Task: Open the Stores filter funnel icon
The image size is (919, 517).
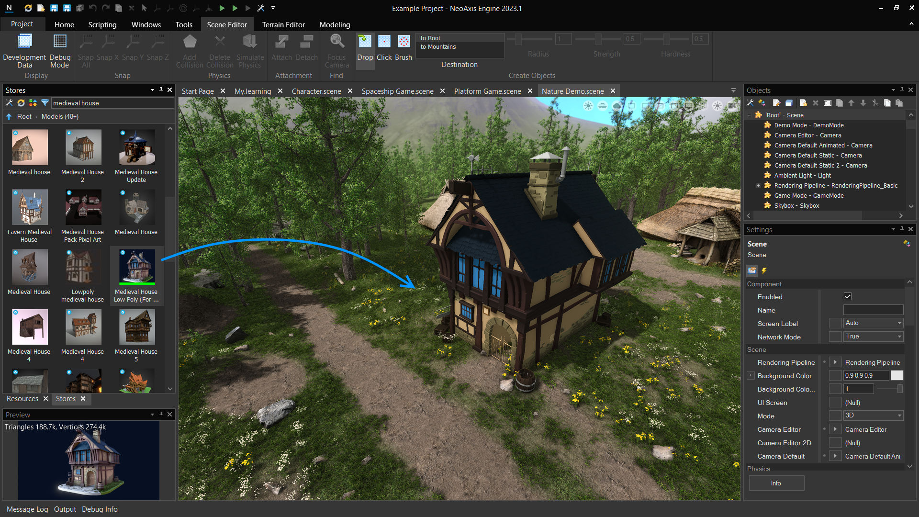Action: 45,103
